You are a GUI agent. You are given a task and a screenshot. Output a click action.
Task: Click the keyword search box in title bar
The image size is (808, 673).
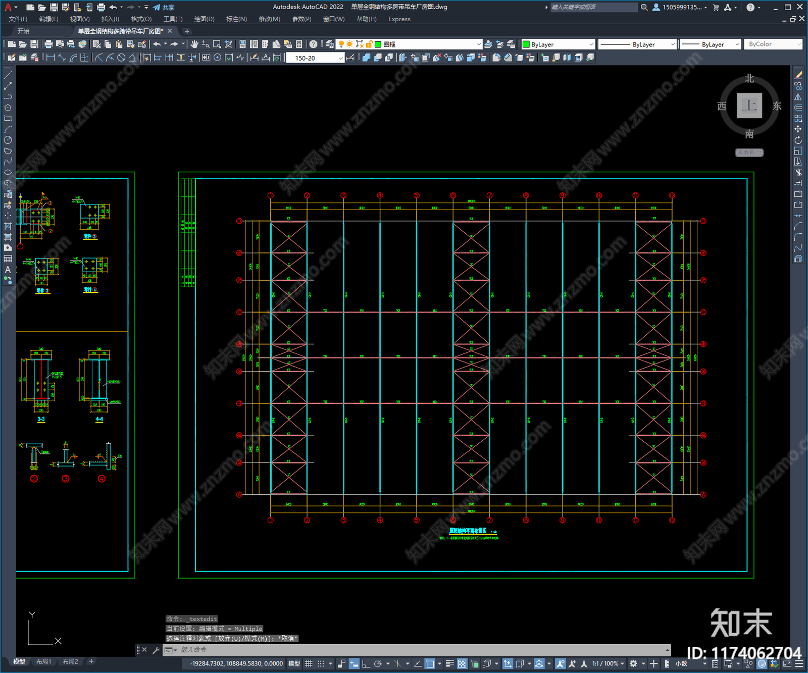coord(594,7)
